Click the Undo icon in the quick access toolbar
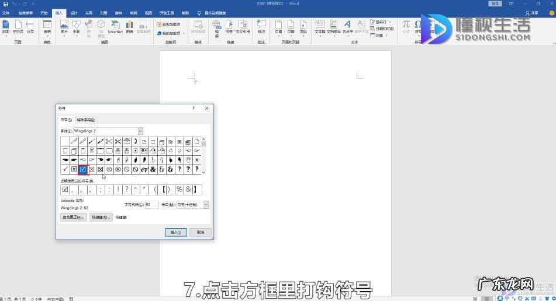 coord(15,4)
